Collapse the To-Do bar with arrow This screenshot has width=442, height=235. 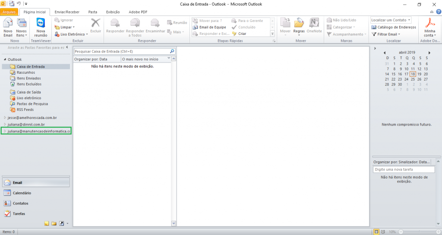pyautogui.click(x=375, y=48)
